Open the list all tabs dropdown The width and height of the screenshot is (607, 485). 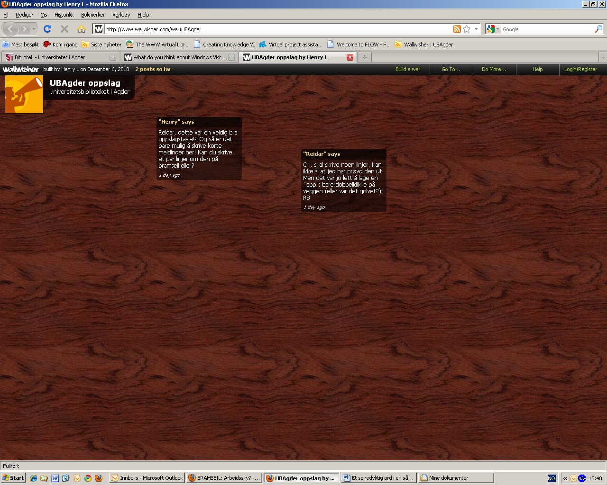[x=603, y=57]
